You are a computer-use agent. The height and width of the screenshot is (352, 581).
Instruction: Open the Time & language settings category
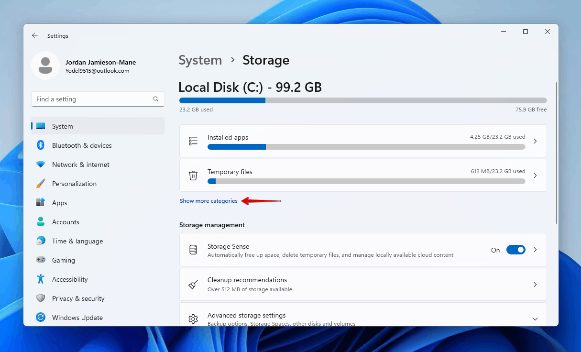tap(77, 241)
